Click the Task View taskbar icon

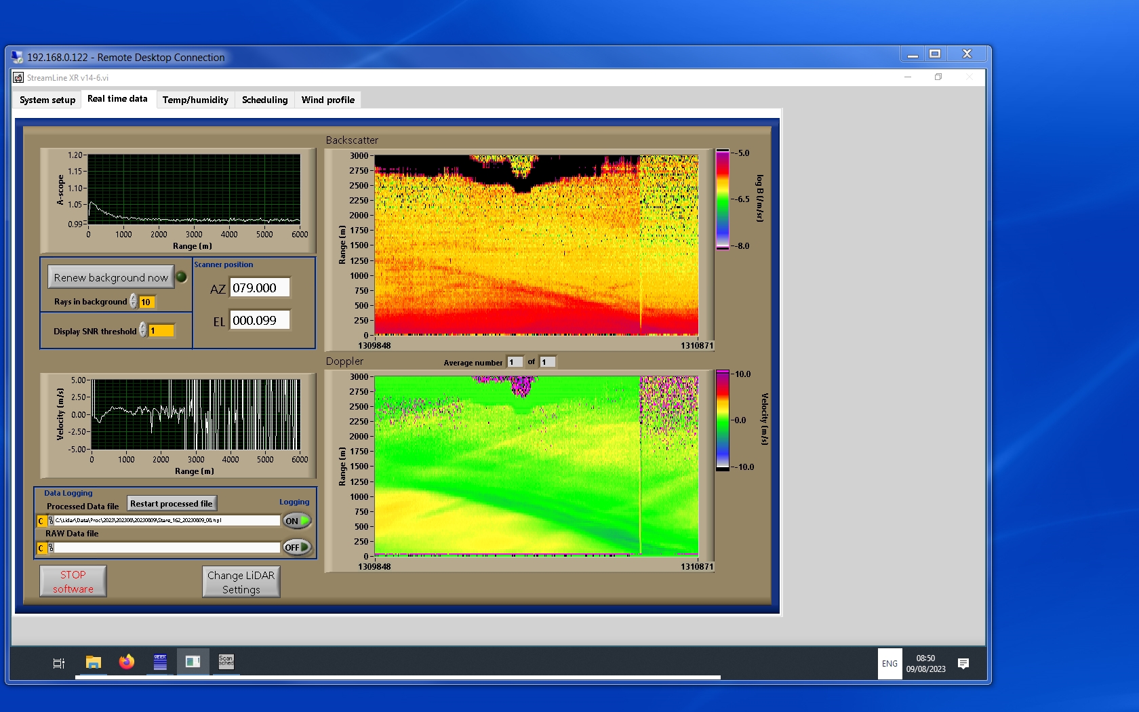(x=59, y=663)
